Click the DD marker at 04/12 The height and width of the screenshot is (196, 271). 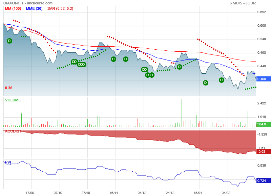[145, 70]
